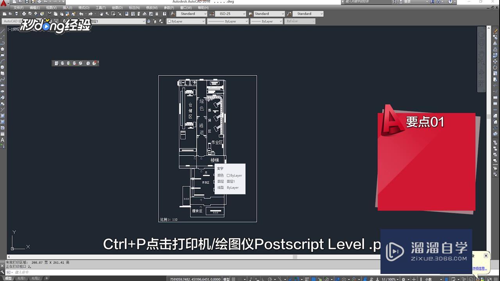Toggle ortho mode in the status bar
The image size is (500, 281).
[262, 278]
